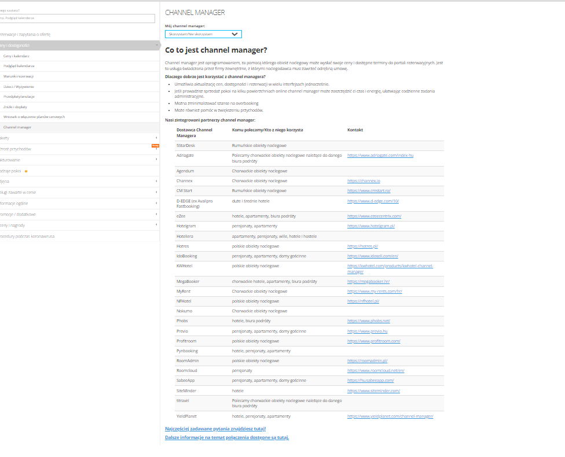Click 'Dalsze informacje na temat połączenia' link
This screenshot has width=565, height=457.
[x=226, y=437]
